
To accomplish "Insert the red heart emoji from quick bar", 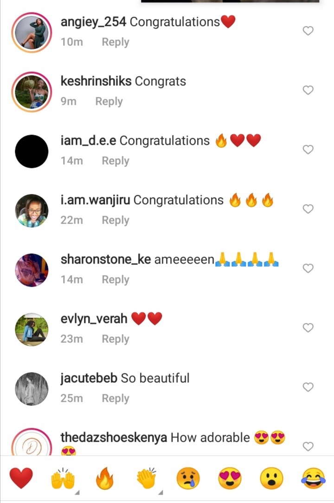I will pos(21,478).
